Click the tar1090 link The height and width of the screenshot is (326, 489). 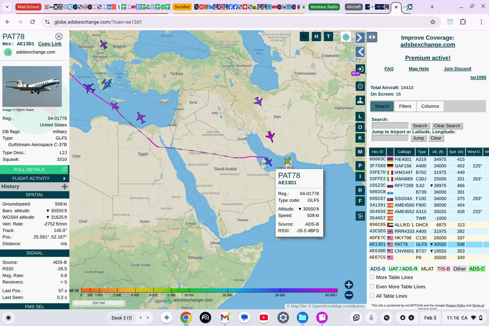click(478, 77)
